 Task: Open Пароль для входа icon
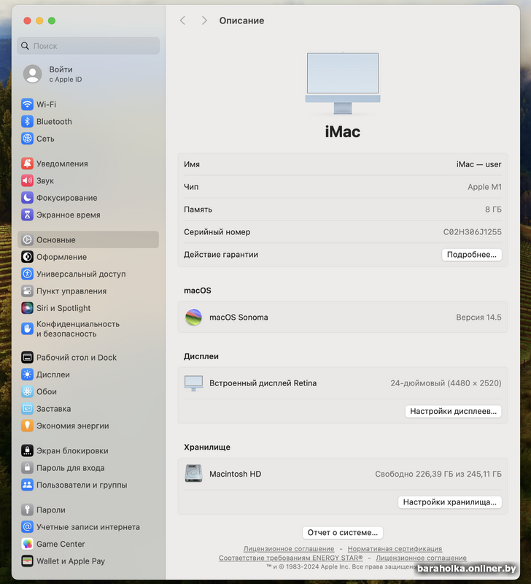pyautogui.click(x=27, y=468)
